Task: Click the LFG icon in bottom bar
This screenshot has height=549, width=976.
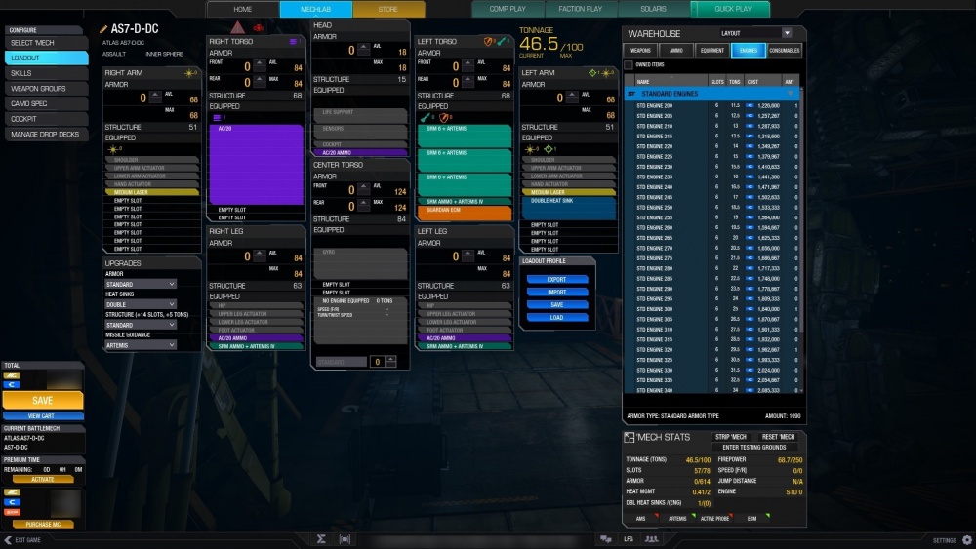Action: point(629,539)
